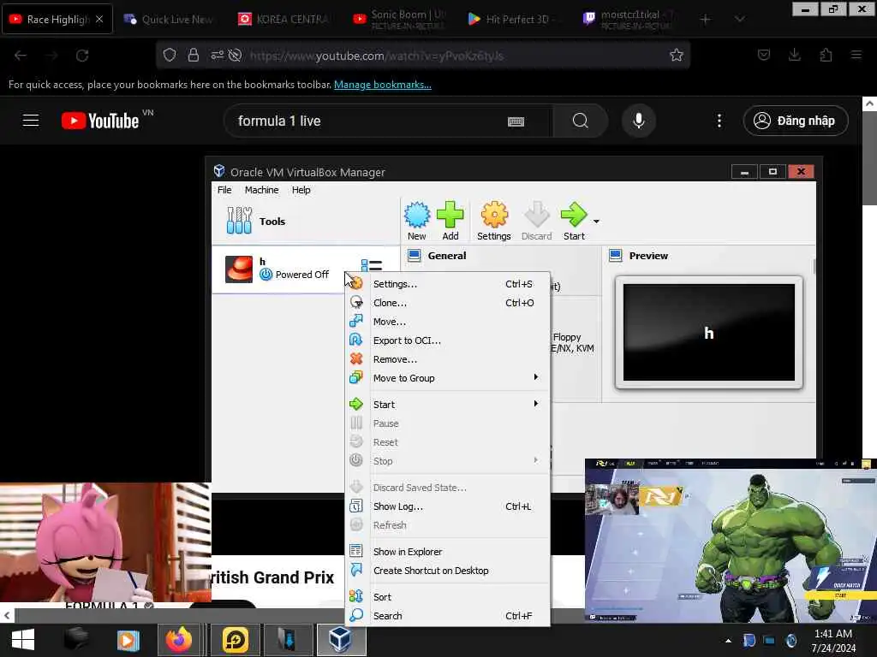Screen dimensions: 877x657
Task: Open YouTube three-dot settings menu
Action: [719, 121]
